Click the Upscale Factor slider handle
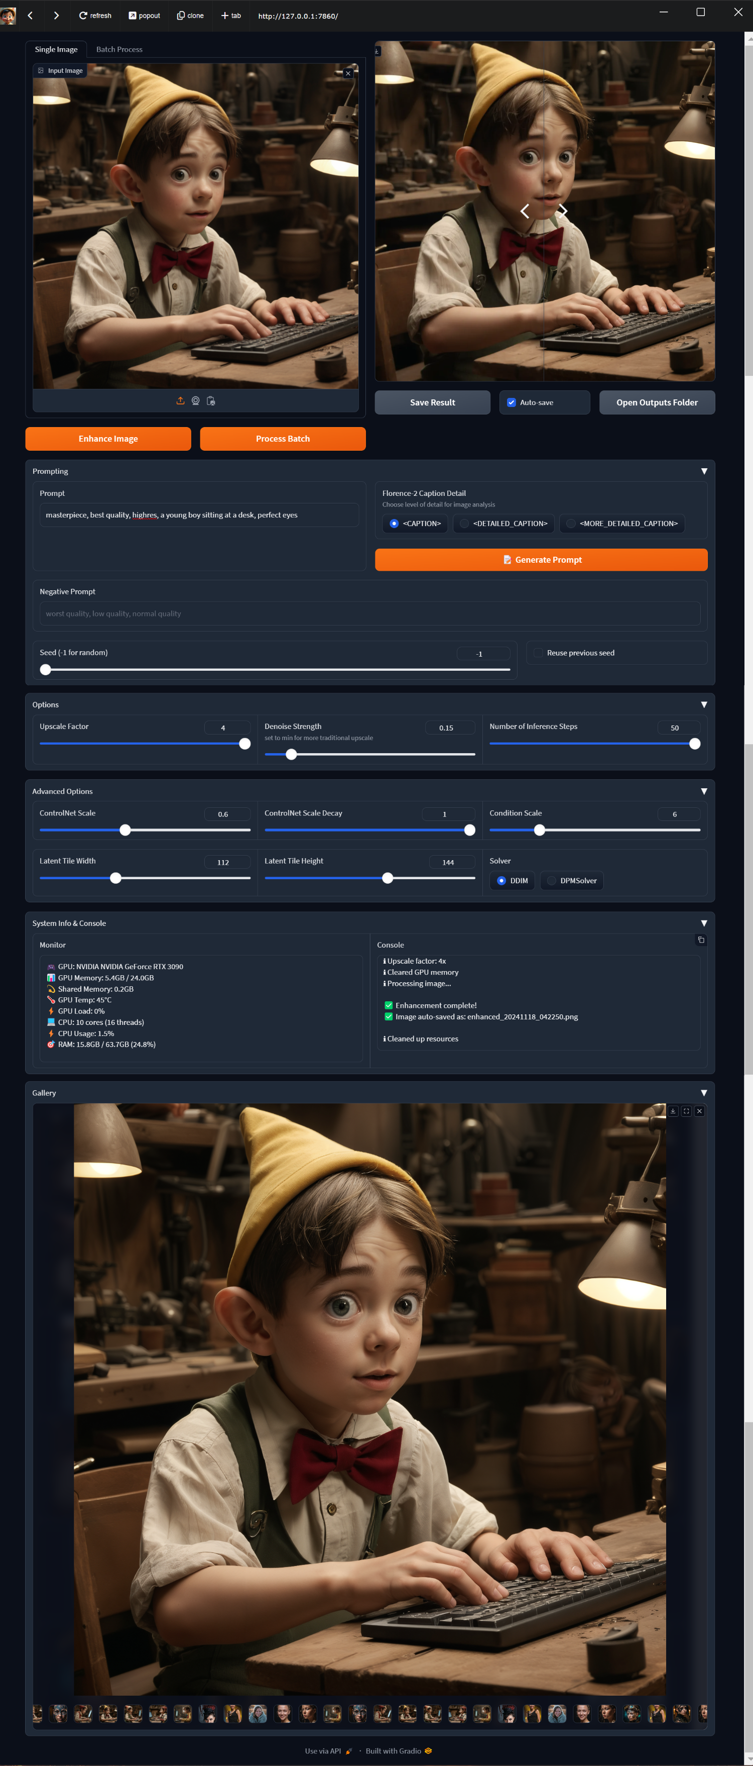This screenshot has height=1766, width=753. (x=244, y=744)
